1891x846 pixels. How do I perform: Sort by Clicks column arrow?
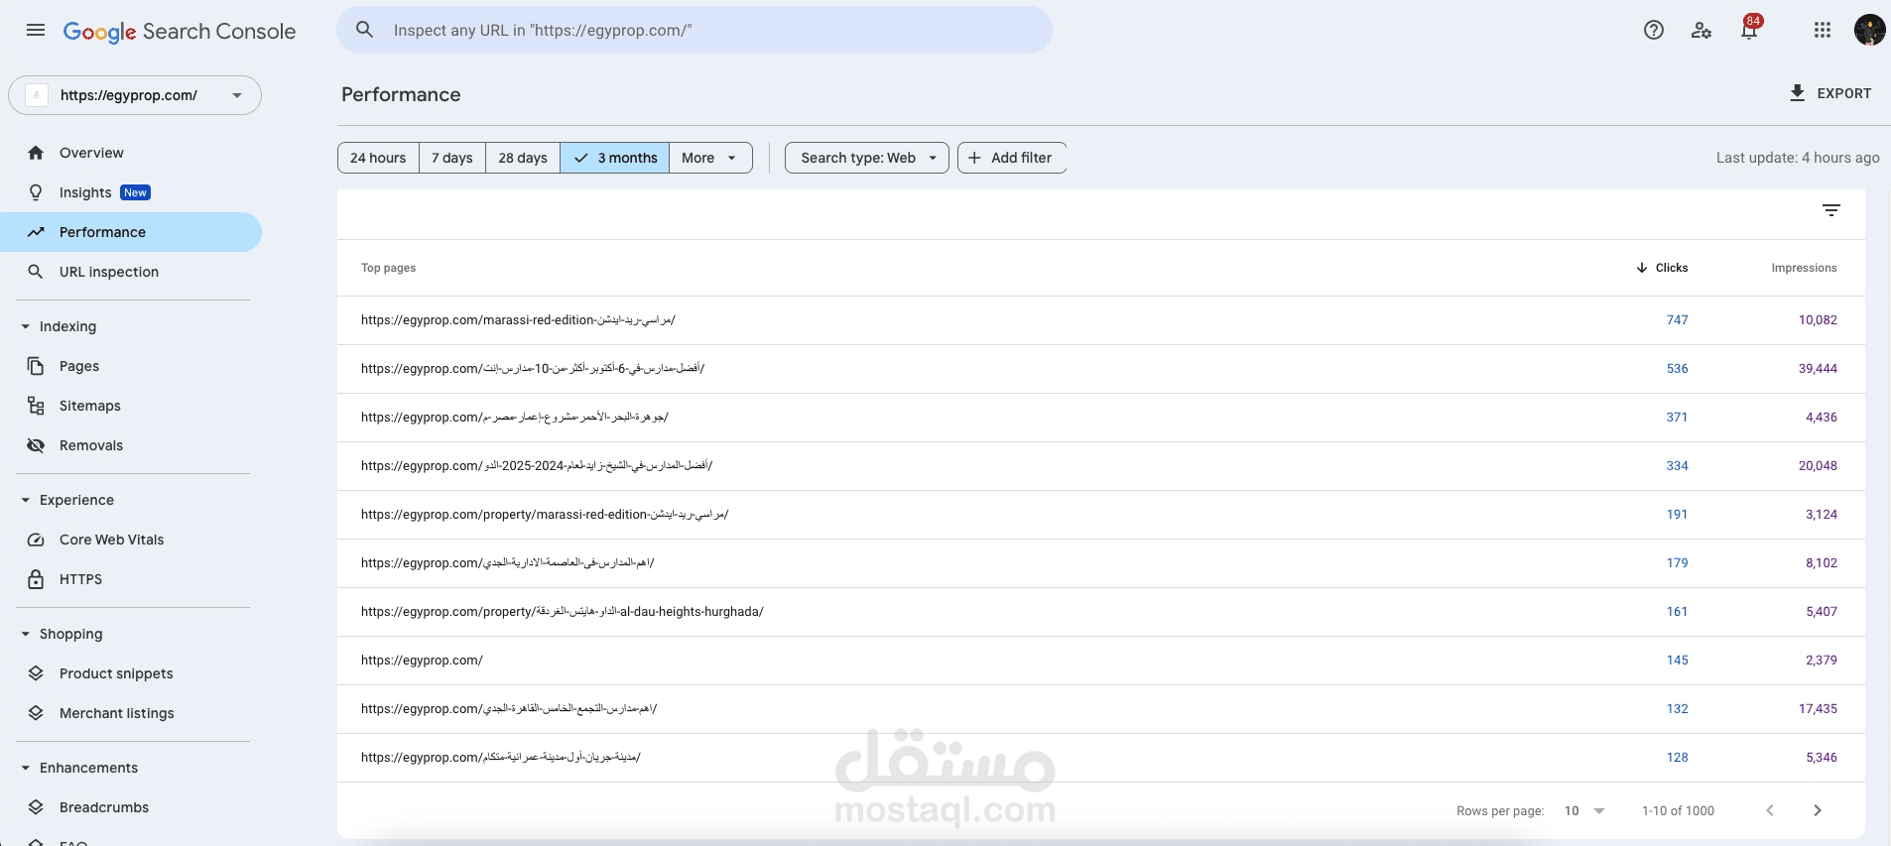coord(1642,268)
